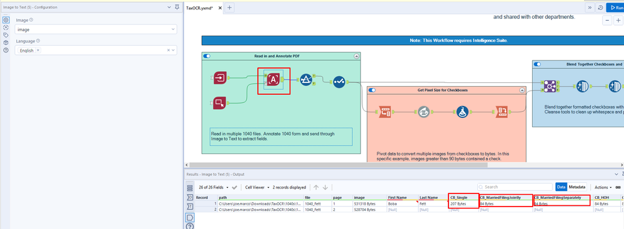Sort by CB_Single column header
The width and height of the screenshot is (624, 229).
(x=463, y=197)
